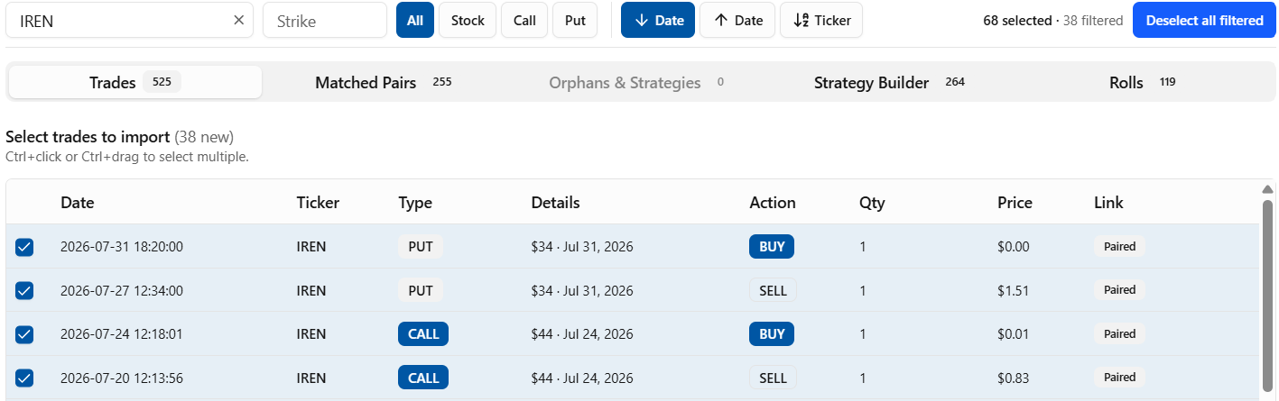Click CALL badge in 2026-07-20 row
This screenshot has width=1279, height=401.
423,378
